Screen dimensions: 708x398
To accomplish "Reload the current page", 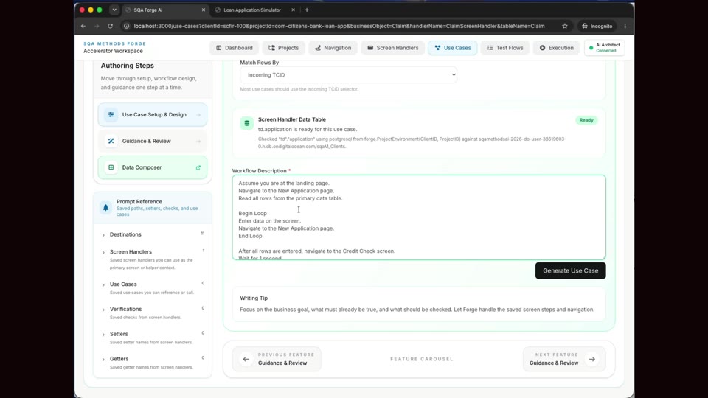I will point(110,27).
